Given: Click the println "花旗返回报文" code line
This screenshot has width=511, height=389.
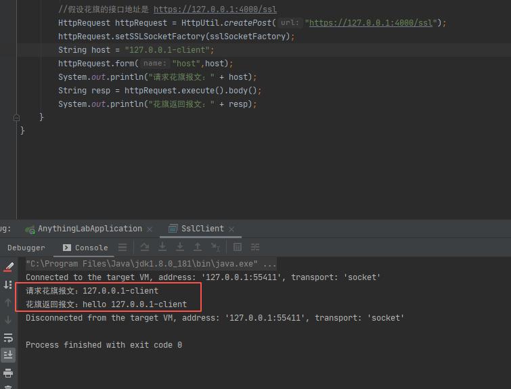Looking at the screenshot, I should click(158, 104).
